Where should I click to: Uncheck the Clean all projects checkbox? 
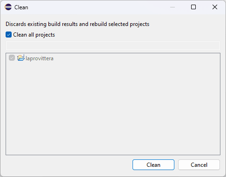[8, 35]
